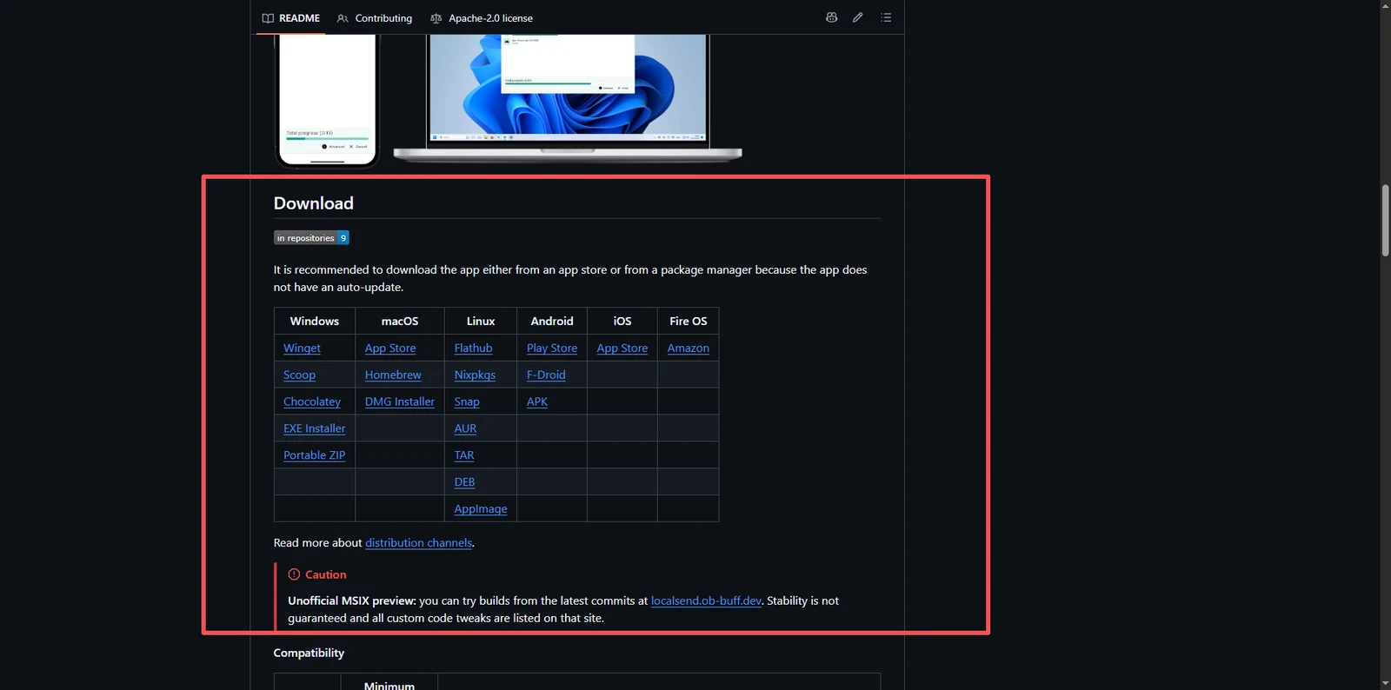Click the 'Windows' table column header
Viewport: 1391px width, 690px height.
click(315, 322)
